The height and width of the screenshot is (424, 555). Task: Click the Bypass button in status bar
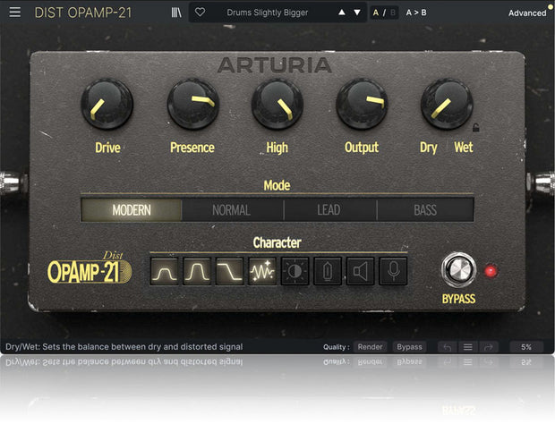pyautogui.click(x=409, y=347)
